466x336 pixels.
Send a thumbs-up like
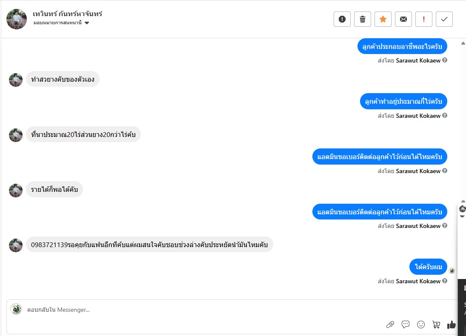452,325
